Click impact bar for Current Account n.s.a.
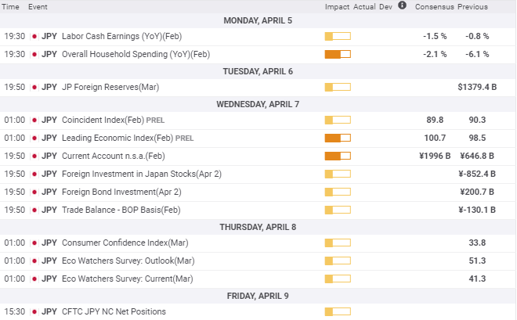This screenshot has width=517, height=320. 337,156
